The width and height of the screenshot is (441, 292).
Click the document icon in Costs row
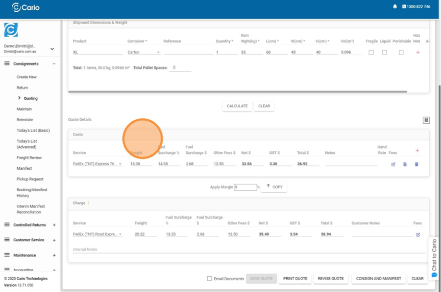(x=405, y=164)
